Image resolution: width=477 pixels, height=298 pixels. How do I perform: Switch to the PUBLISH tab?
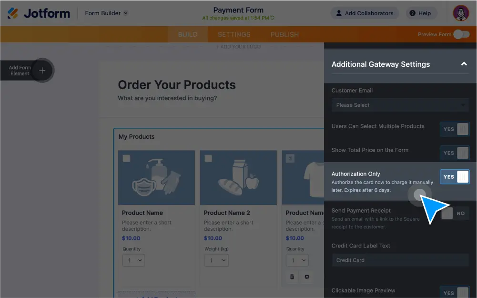(284, 34)
